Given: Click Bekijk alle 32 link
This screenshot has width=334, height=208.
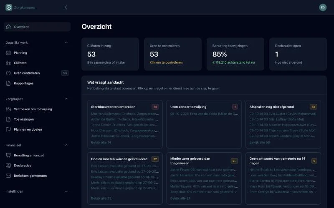Looking at the screenshot, I should coord(101,198).
